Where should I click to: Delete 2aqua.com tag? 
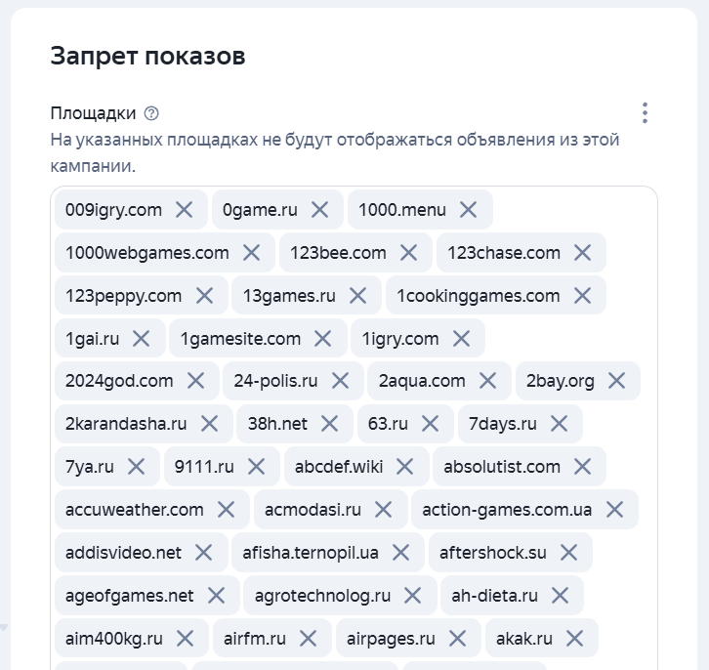click(x=487, y=381)
